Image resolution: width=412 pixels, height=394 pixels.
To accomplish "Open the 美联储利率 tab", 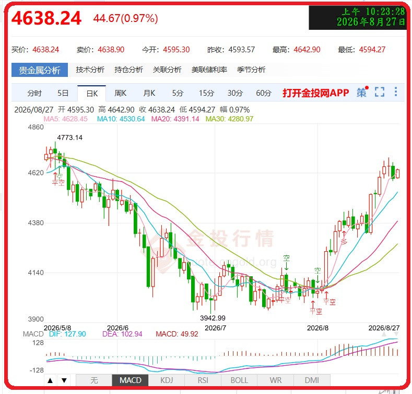I will [209, 70].
